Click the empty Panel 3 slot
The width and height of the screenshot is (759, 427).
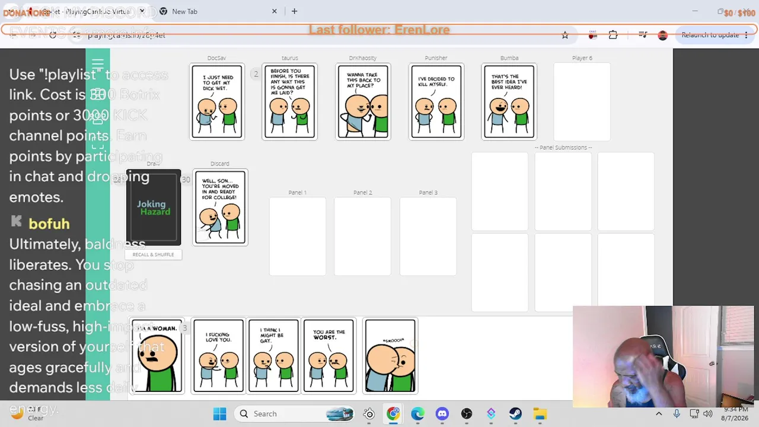pos(428,236)
